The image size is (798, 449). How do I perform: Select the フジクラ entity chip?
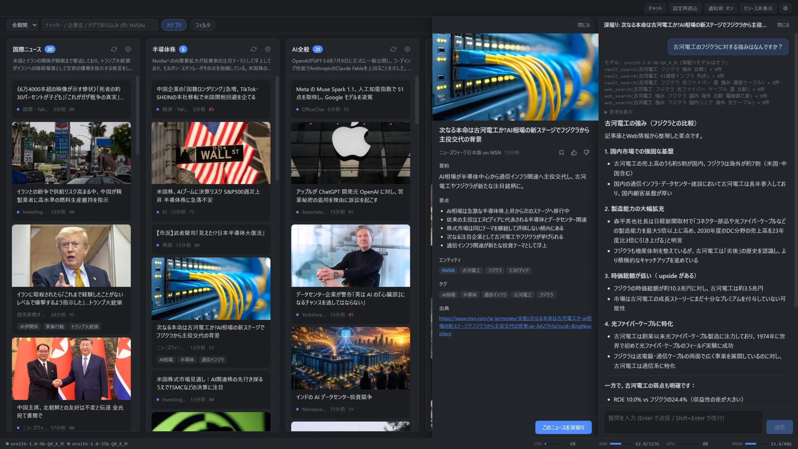tap(495, 270)
